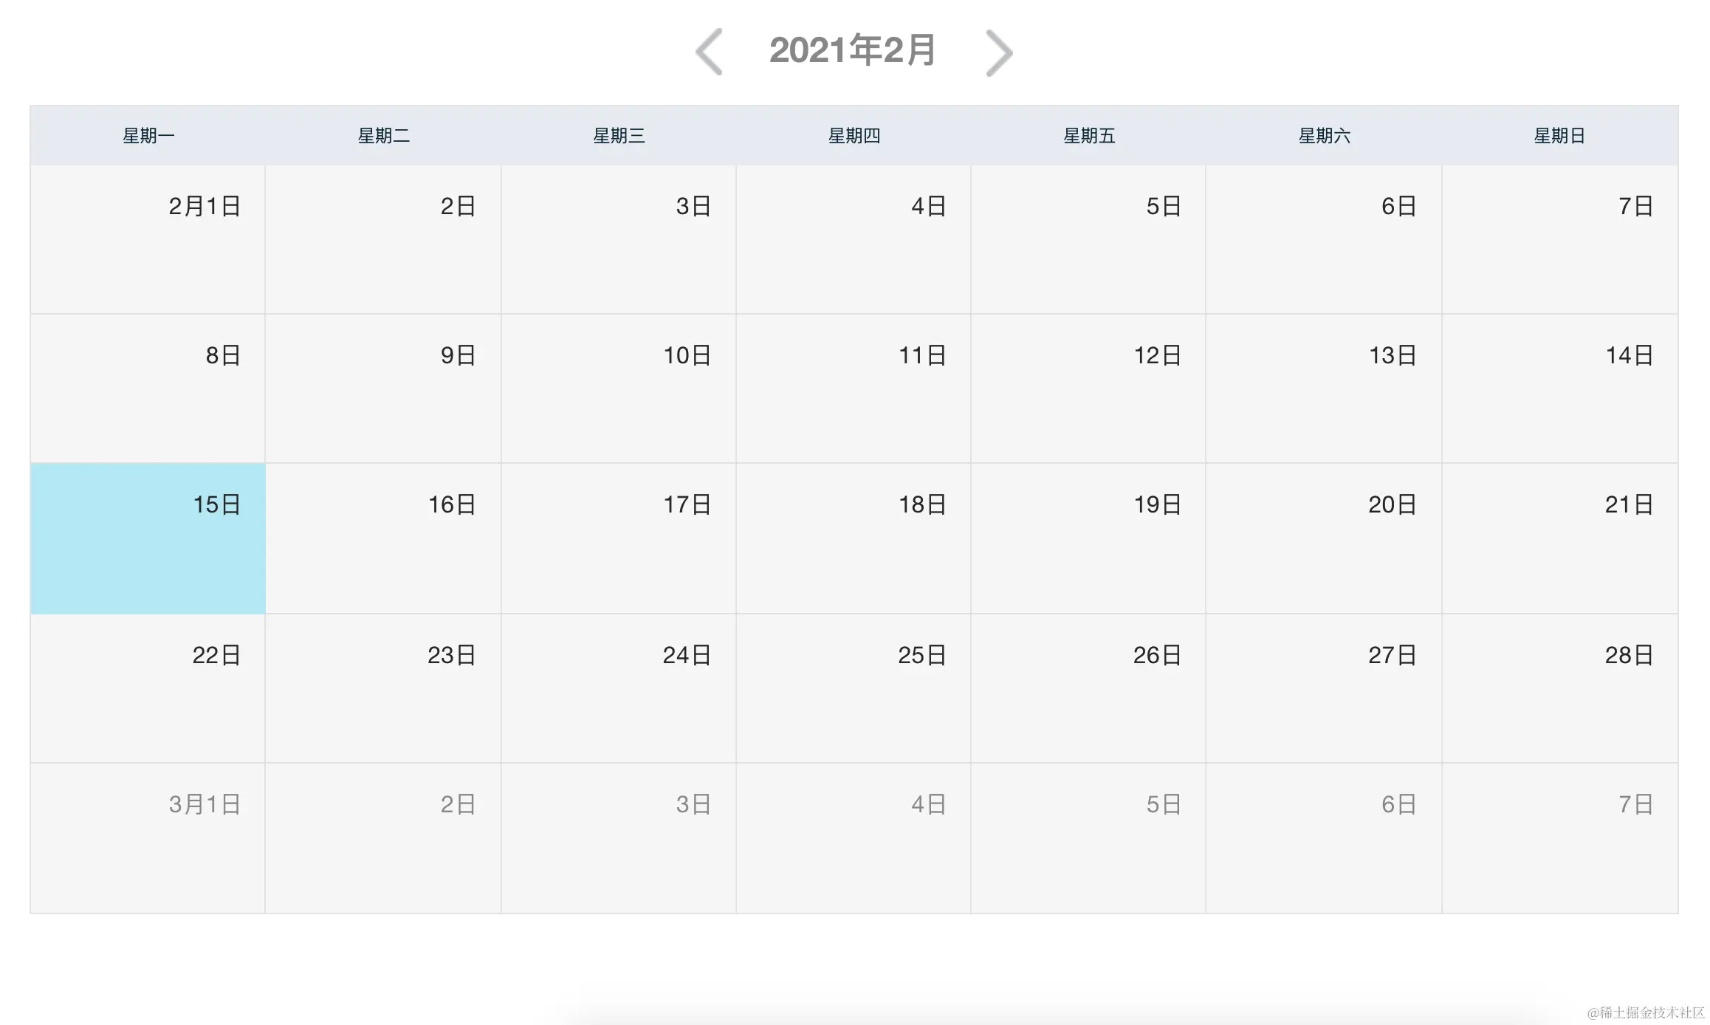
Task: Go to previous month with left chevron
Action: tap(709, 52)
